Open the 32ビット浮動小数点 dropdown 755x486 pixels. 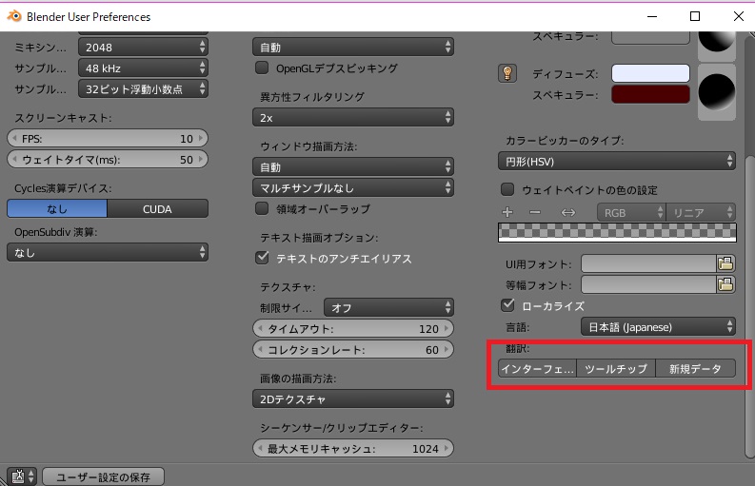143,89
